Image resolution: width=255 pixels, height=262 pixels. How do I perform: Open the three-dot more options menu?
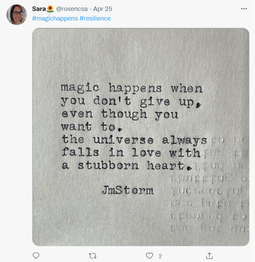click(244, 9)
